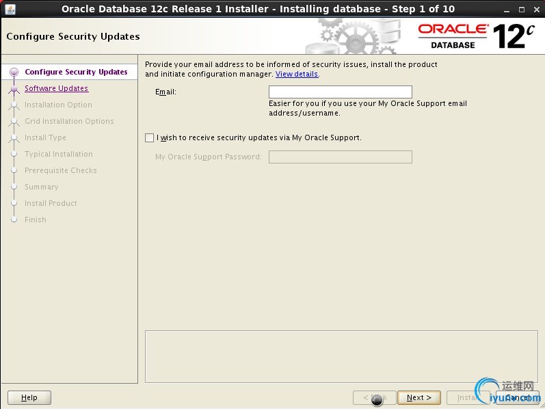Click the Back button
545x409 pixels.
[x=374, y=397]
